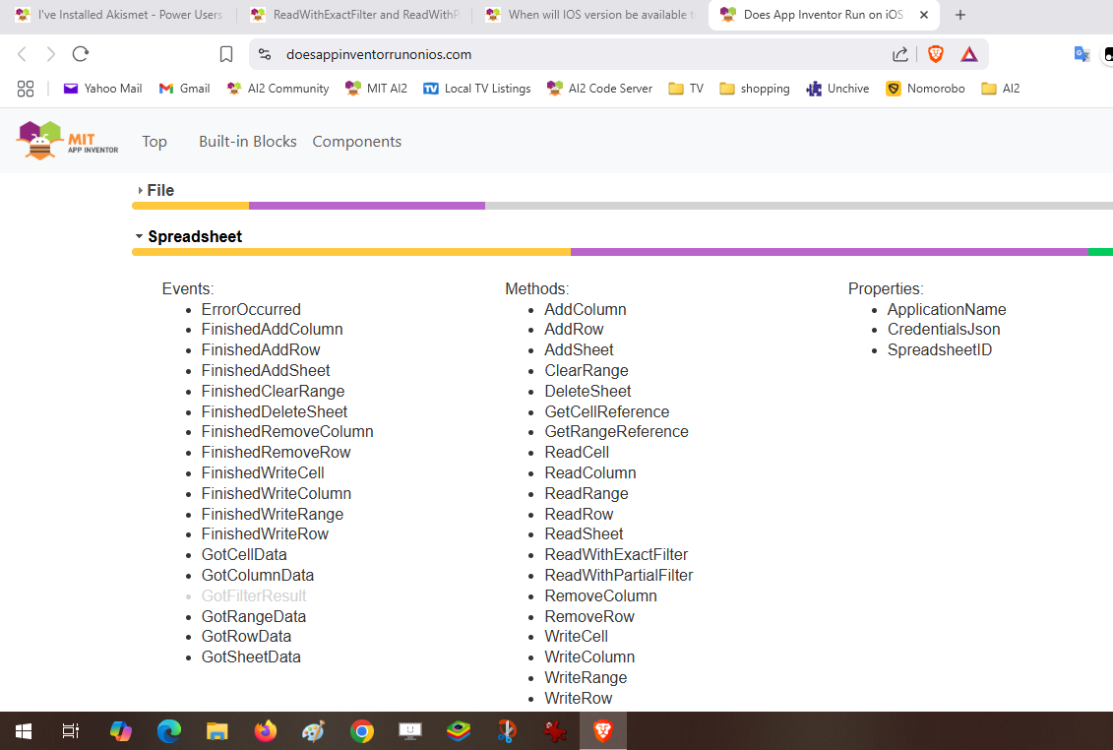Viewport: 1113px width, 750px height.
Task: Open Windows Start menu
Action: pos(24,731)
